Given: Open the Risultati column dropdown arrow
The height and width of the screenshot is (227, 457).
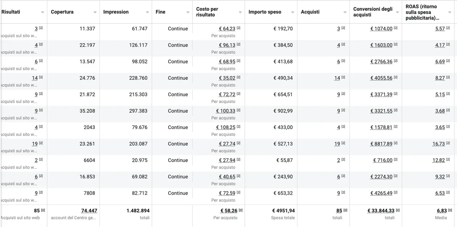Looking at the screenshot, I should (42, 13).
